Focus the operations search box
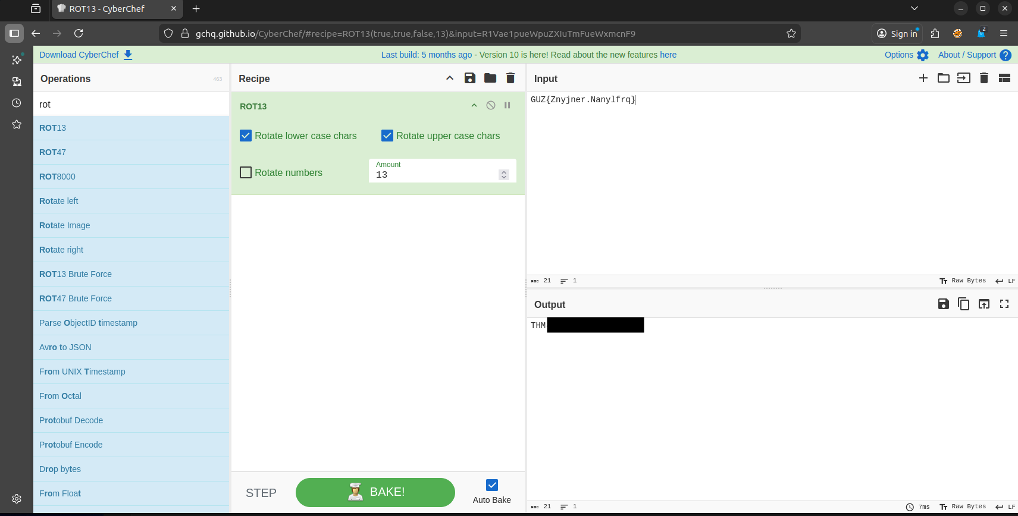This screenshot has height=516, width=1018. coord(131,104)
